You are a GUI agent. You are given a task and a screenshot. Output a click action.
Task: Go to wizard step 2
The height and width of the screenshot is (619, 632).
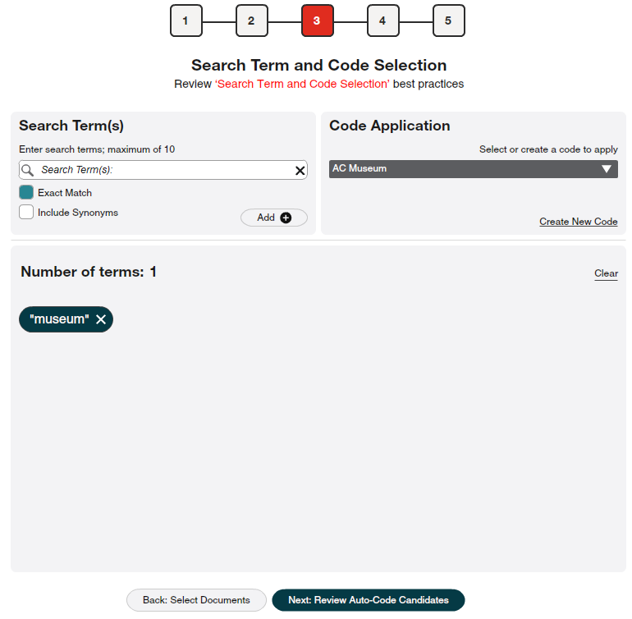pos(251,21)
